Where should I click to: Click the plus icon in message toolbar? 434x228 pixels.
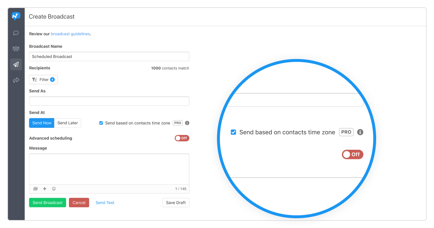45,189
